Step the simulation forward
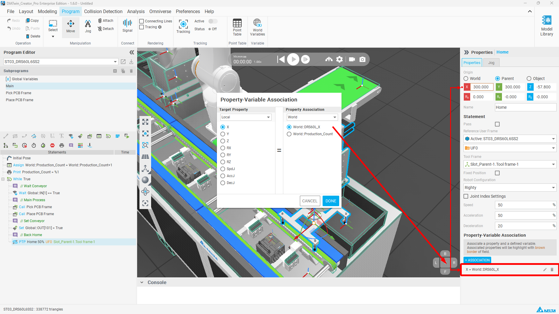The height and width of the screenshot is (314, 559). 305,59
